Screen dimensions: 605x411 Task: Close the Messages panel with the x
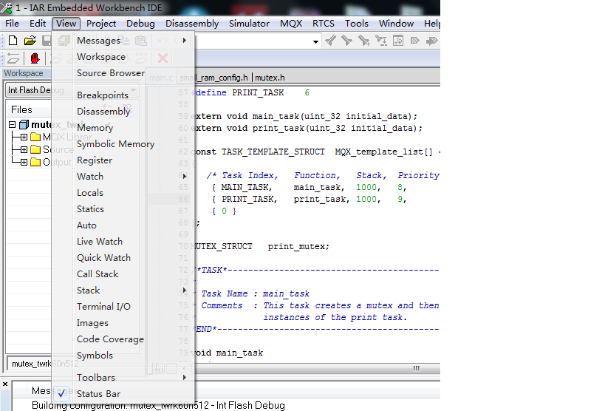tap(5, 384)
